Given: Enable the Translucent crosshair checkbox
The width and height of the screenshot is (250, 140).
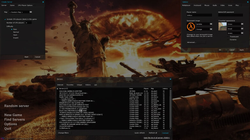Looking at the screenshot, I should (228, 37).
